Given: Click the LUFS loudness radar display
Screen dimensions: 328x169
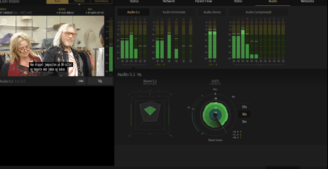Looking at the screenshot, I should pyautogui.click(x=215, y=115).
